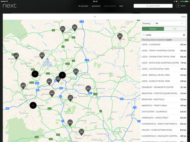The height and width of the screenshot is (142, 190).
Task: Select the store pin near Roberttown
Action: tap(52, 93)
